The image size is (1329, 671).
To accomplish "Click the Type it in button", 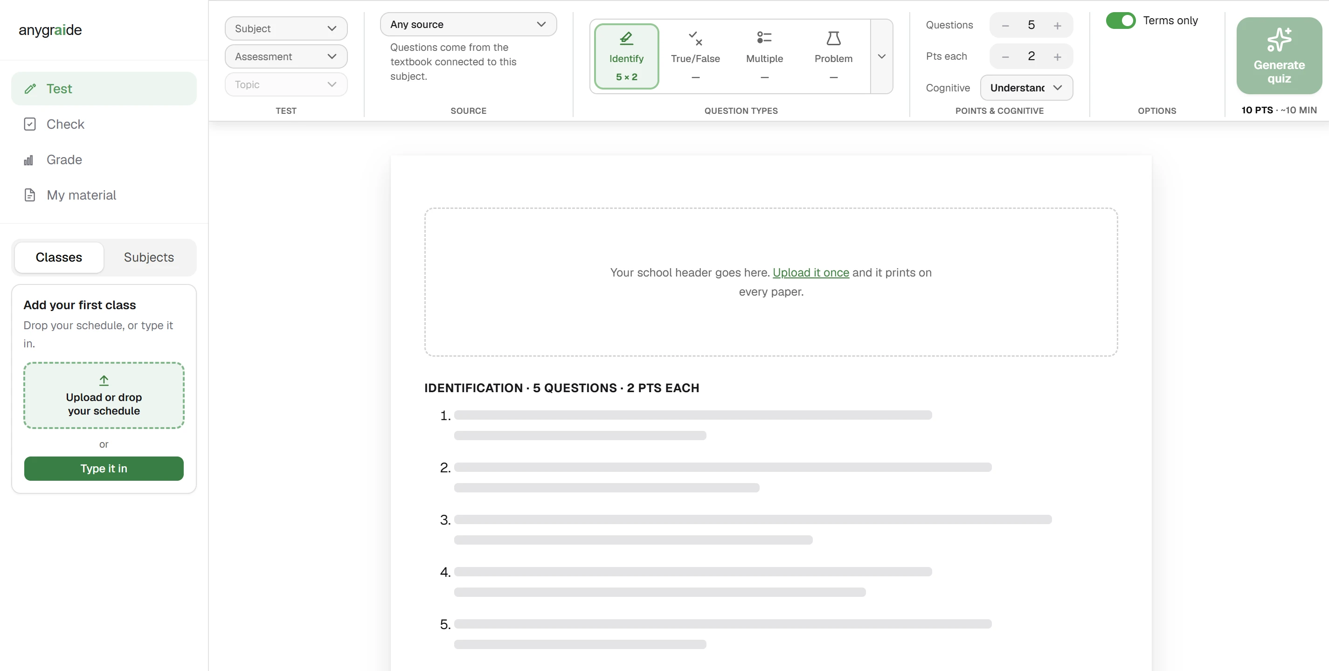I will (104, 468).
